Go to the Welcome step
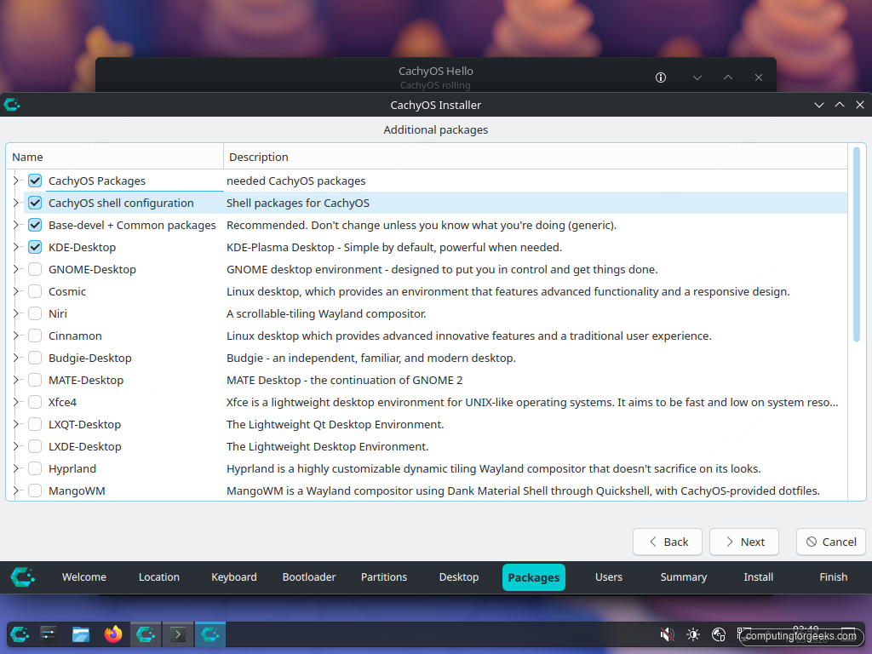 pyautogui.click(x=84, y=577)
